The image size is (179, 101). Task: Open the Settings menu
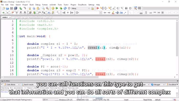91,5
